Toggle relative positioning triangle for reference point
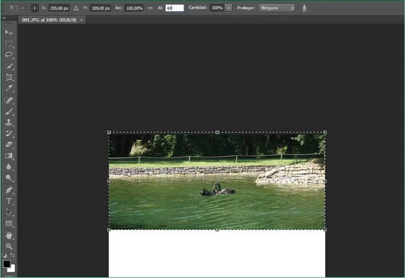405x278 pixels. pos(76,8)
